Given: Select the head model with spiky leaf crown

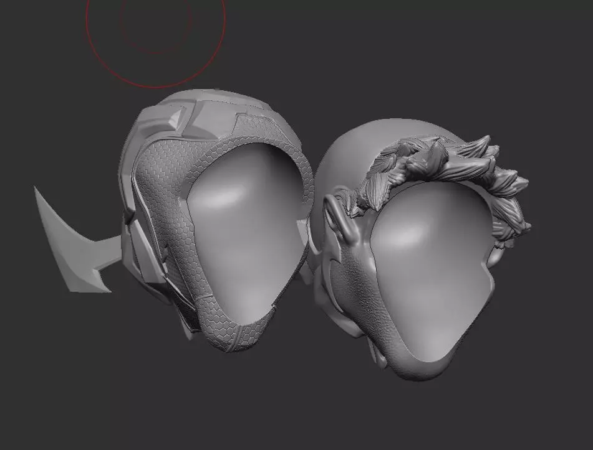Looking at the screenshot, I should tap(420, 249).
